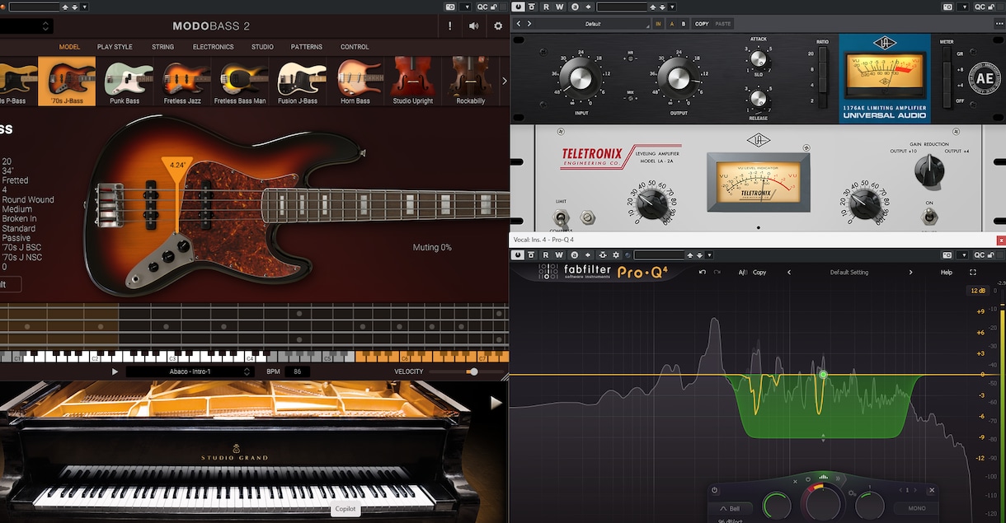Screen dimensions: 1006x523
Task: Select the Horn Bass model
Action: [355, 82]
